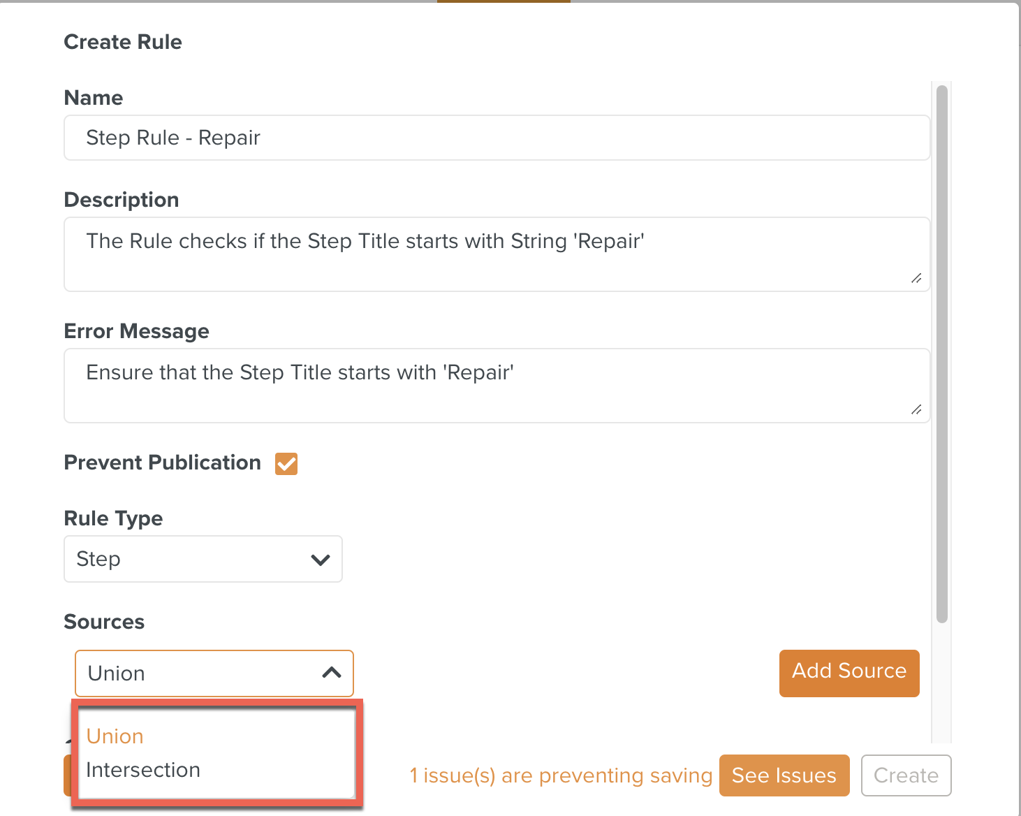Open the See Issues button
The width and height of the screenshot is (1021, 816).
point(784,775)
